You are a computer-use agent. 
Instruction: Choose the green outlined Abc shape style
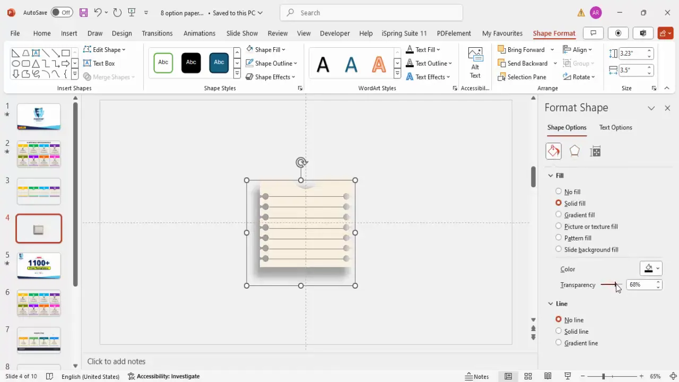(163, 63)
